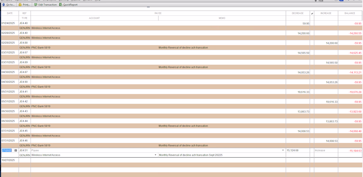363x177 pixels.
Task: Select the balance -19,676.28
Action: [355, 92]
